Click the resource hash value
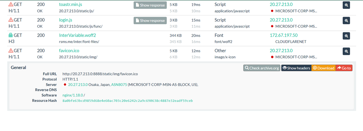363x131 pixels. pos(128,101)
